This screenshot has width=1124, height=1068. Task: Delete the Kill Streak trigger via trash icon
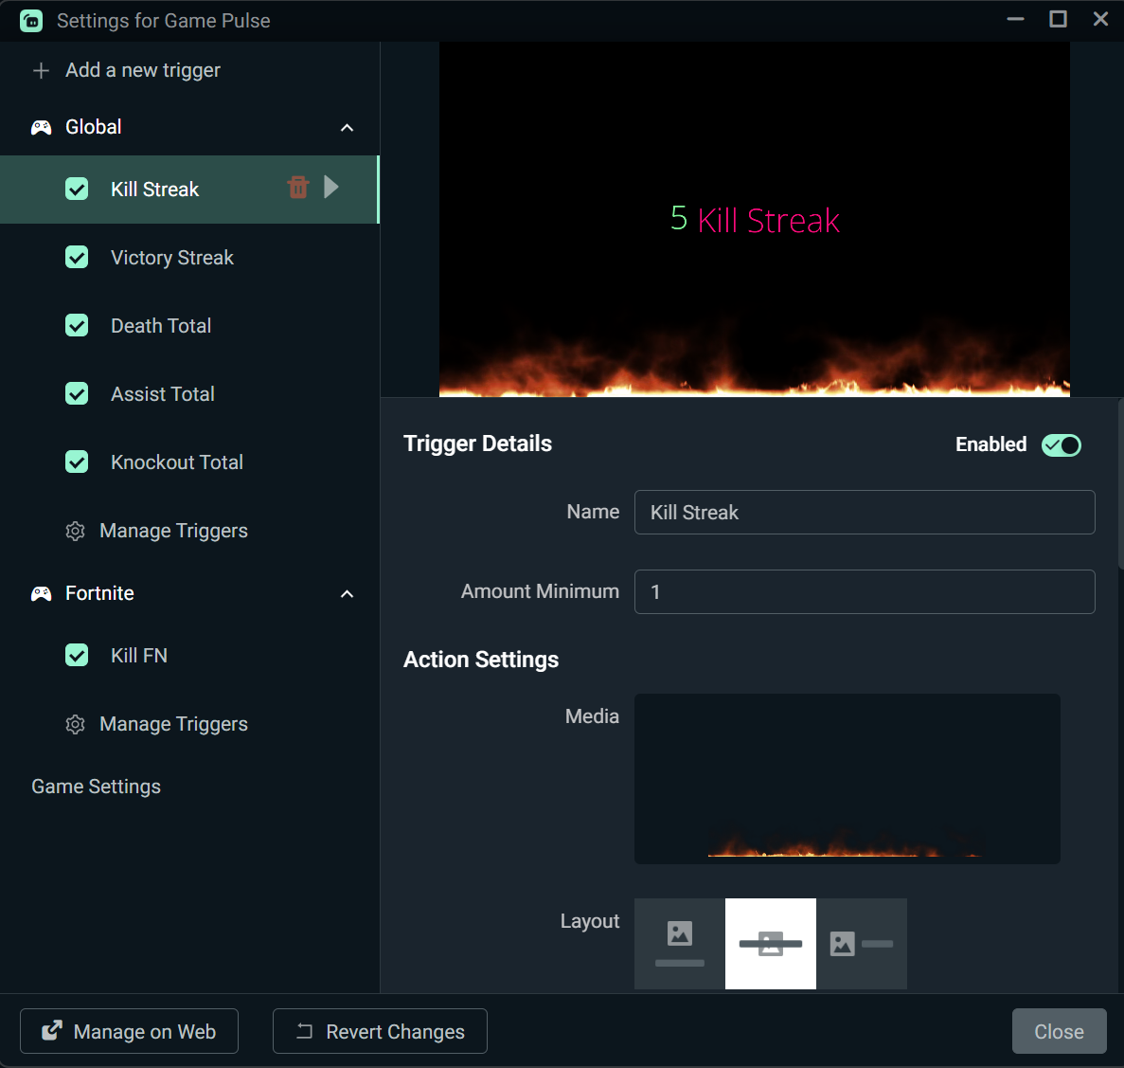click(297, 189)
